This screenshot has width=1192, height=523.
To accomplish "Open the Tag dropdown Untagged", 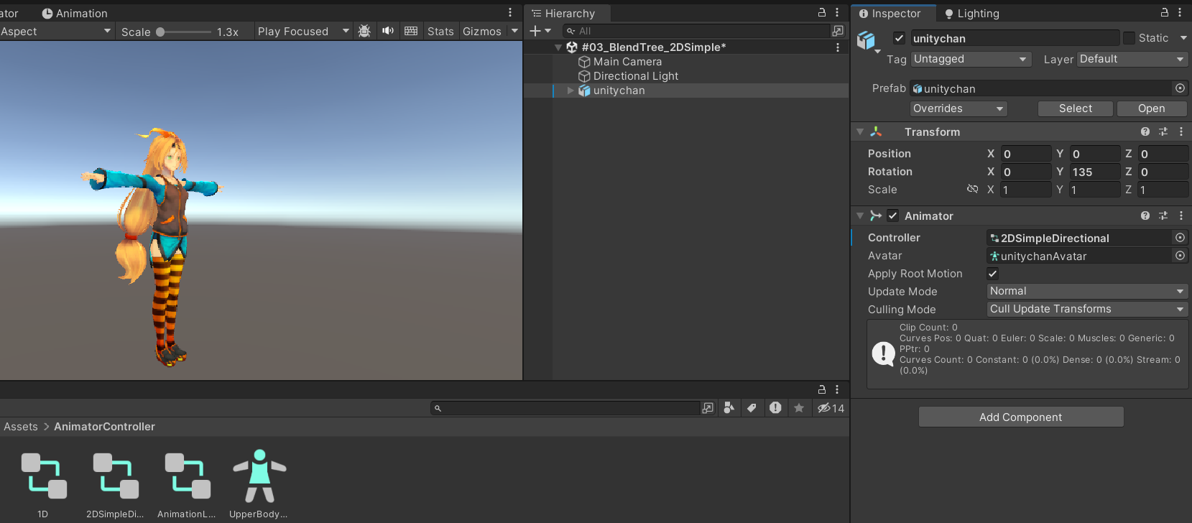I will pos(971,59).
